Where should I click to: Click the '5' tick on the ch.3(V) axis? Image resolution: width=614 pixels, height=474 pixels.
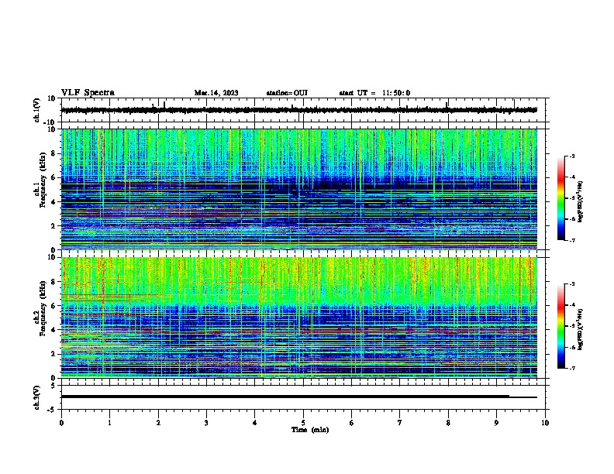[54, 386]
